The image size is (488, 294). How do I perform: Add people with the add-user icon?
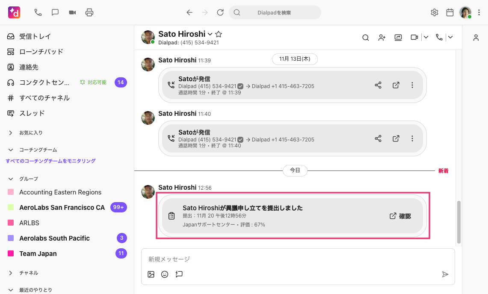point(382,38)
